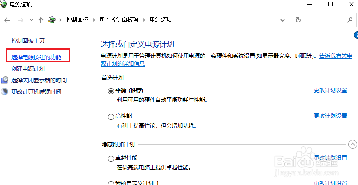Select the 平衡 (推荐) power plan
358x185 pixels.
[111, 91]
